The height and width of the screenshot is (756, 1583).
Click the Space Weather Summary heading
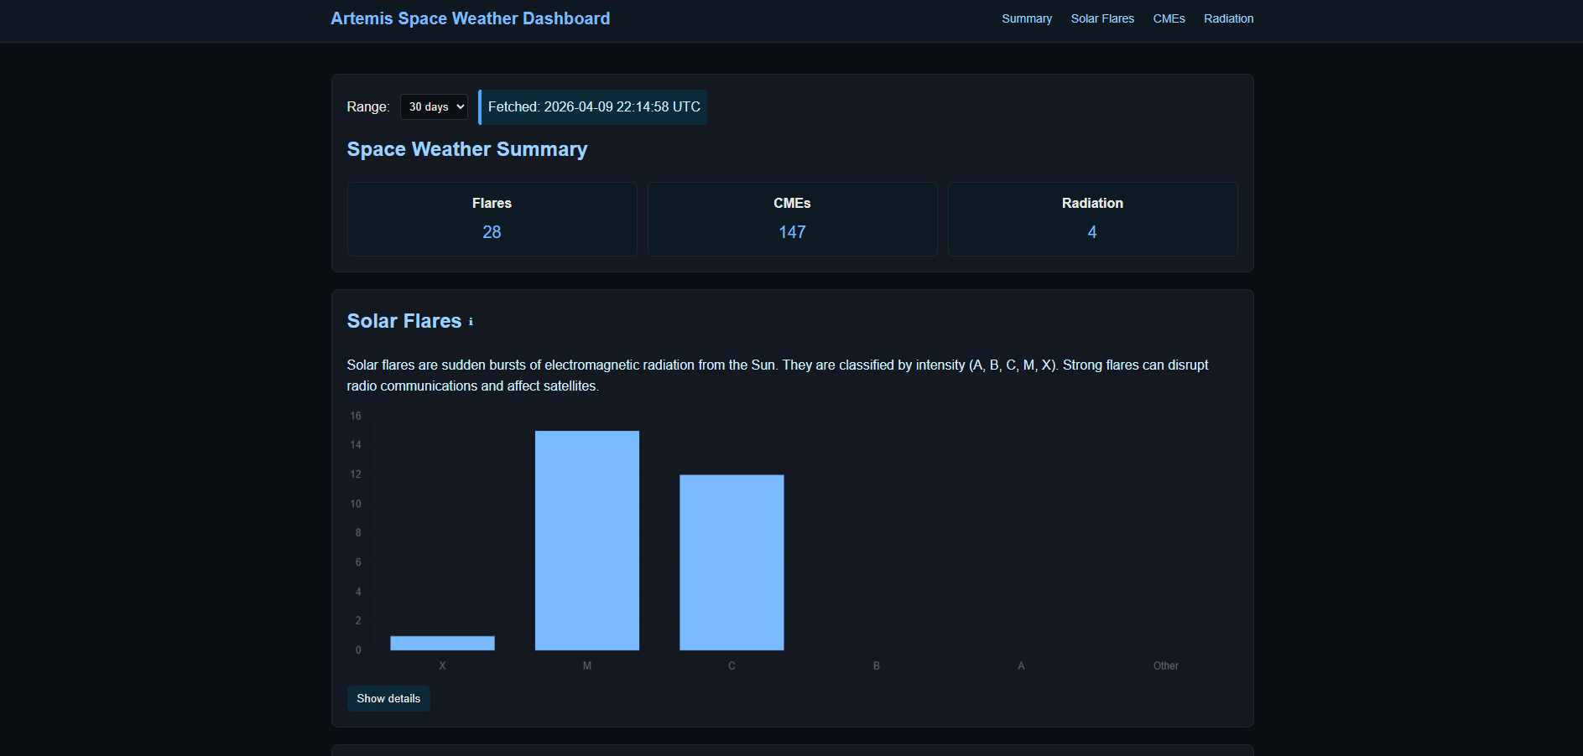point(466,149)
